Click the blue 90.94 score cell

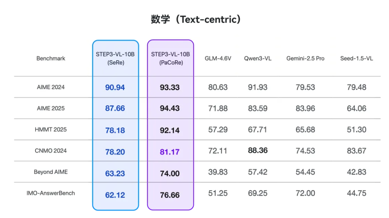coord(115,88)
